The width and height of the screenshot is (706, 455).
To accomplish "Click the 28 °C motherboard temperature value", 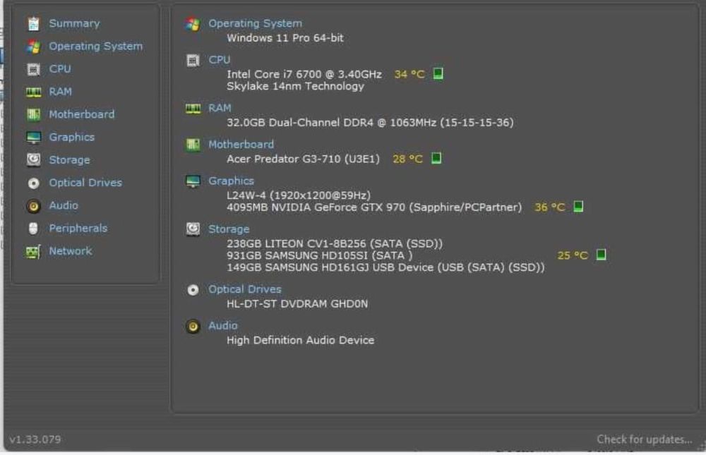I will (x=407, y=159).
